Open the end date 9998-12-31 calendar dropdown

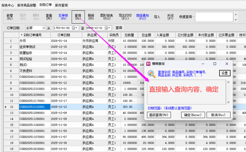pos(109,28)
